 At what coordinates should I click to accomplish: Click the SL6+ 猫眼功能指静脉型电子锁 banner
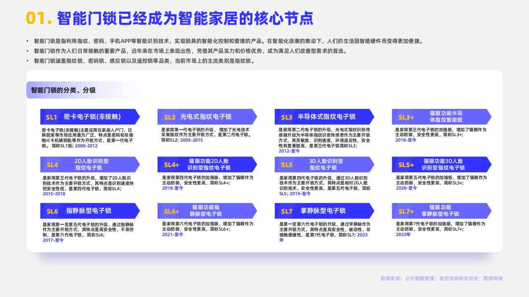pyautogui.click(x=207, y=211)
